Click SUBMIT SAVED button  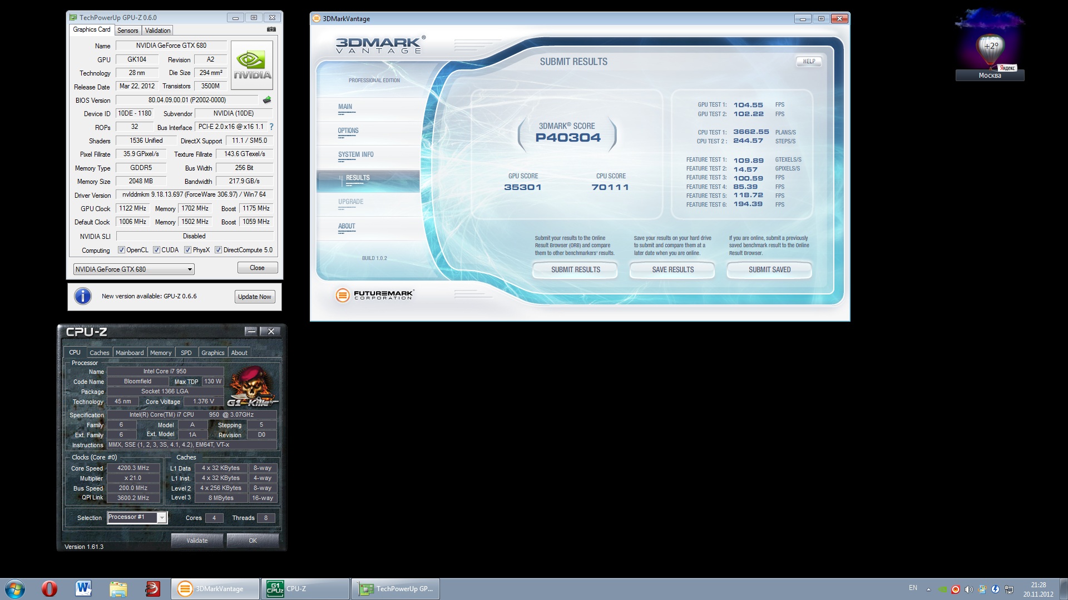point(770,270)
